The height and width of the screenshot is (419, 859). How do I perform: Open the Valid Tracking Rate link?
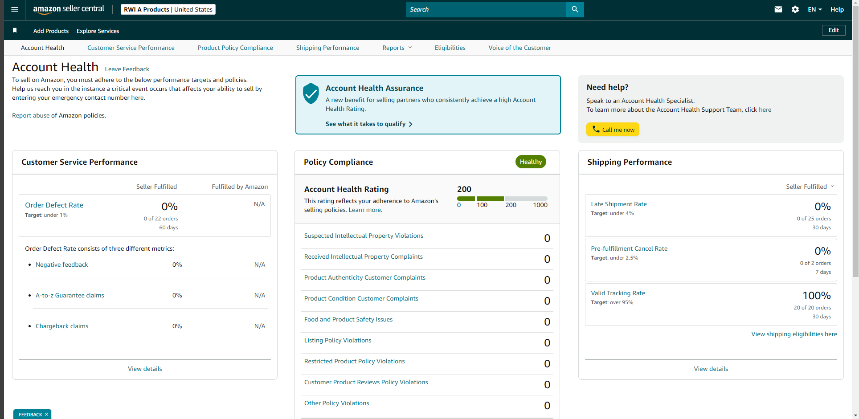pos(618,293)
